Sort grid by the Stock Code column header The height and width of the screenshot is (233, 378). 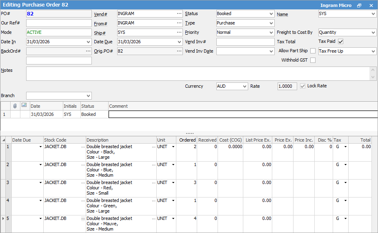[x=55, y=140]
